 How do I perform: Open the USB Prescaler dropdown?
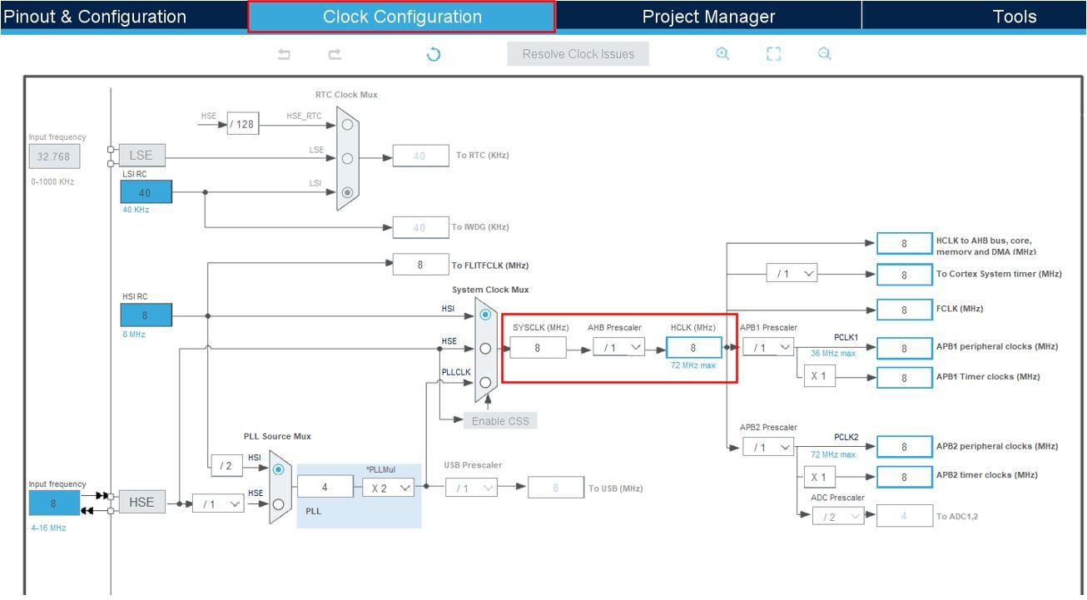[x=471, y=488]
